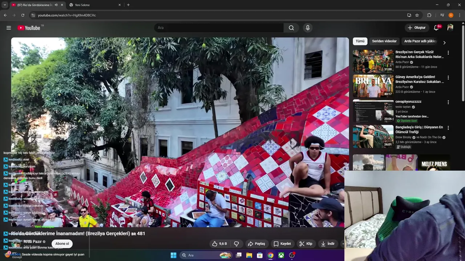Open Microsoft Store from taskbar

point(260,255)
